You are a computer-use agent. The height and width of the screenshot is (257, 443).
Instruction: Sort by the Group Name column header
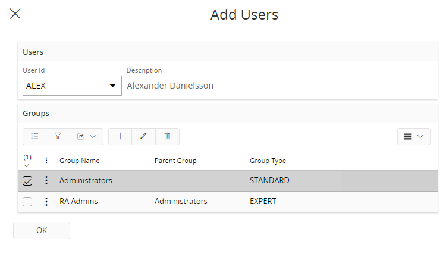(80, 161)
